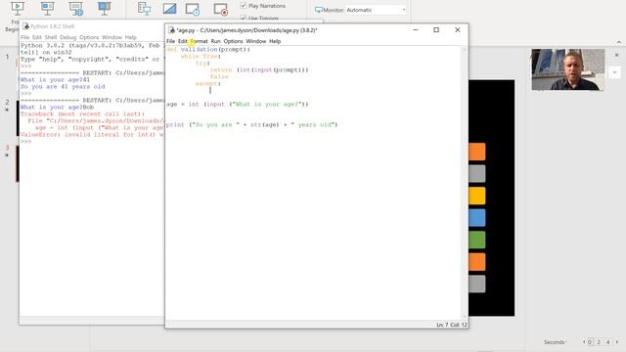Click the presenter webcam thumbnail
Viewport: 626px width, 352px height.
click(x=568, y=69)
